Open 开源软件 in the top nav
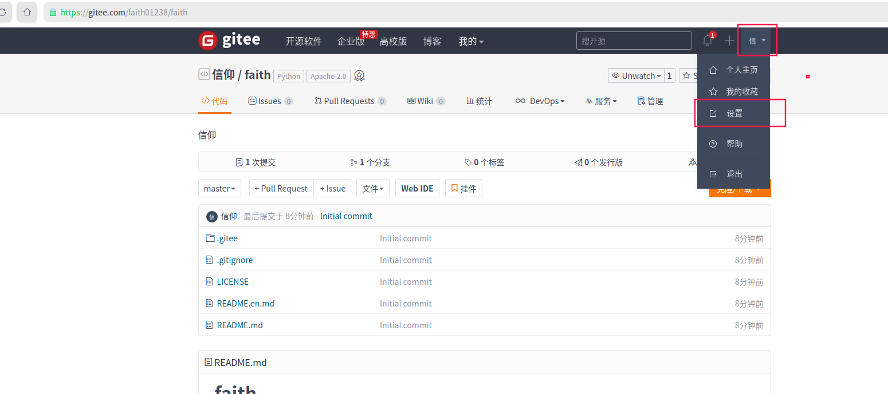Viewport: 888px width, 394px height. click(304, 41)
